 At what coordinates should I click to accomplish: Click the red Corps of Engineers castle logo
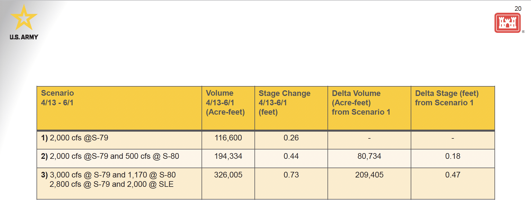click(x=508, y=23)
